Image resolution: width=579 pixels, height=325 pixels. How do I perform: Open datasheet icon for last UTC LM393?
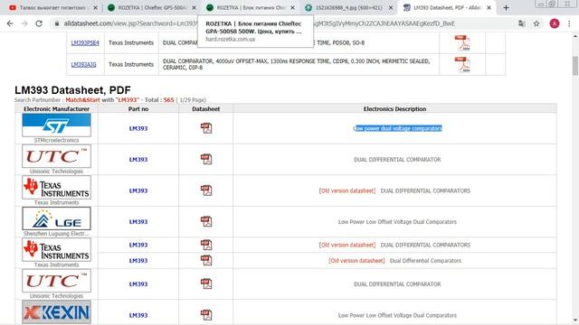(x=206, y=283)
